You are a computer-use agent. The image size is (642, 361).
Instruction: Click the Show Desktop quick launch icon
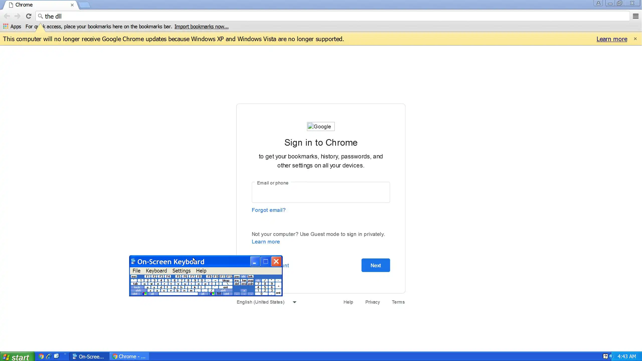[x=56, y=356]
